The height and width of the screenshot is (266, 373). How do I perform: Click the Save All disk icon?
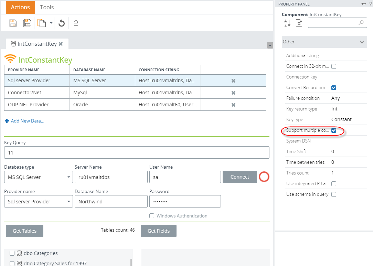(27, 23)
